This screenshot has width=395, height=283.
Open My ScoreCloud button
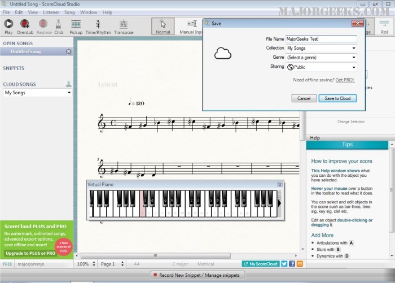(x=261, y=264)
